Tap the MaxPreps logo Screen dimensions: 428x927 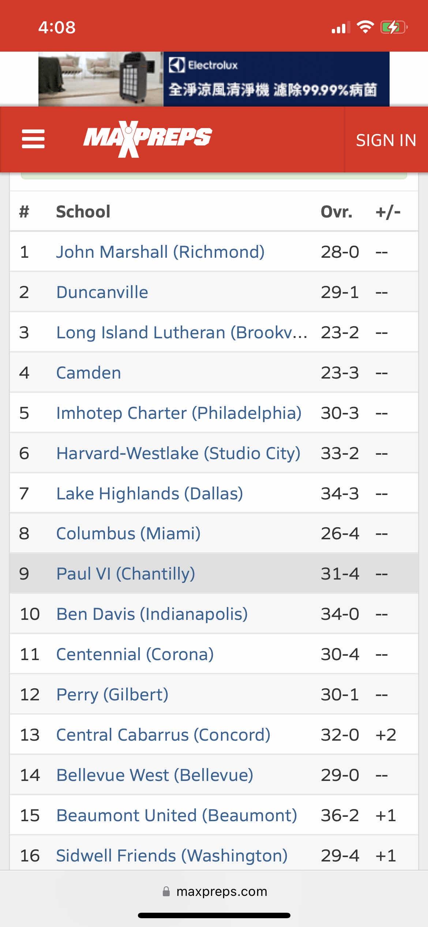point(147,139)
